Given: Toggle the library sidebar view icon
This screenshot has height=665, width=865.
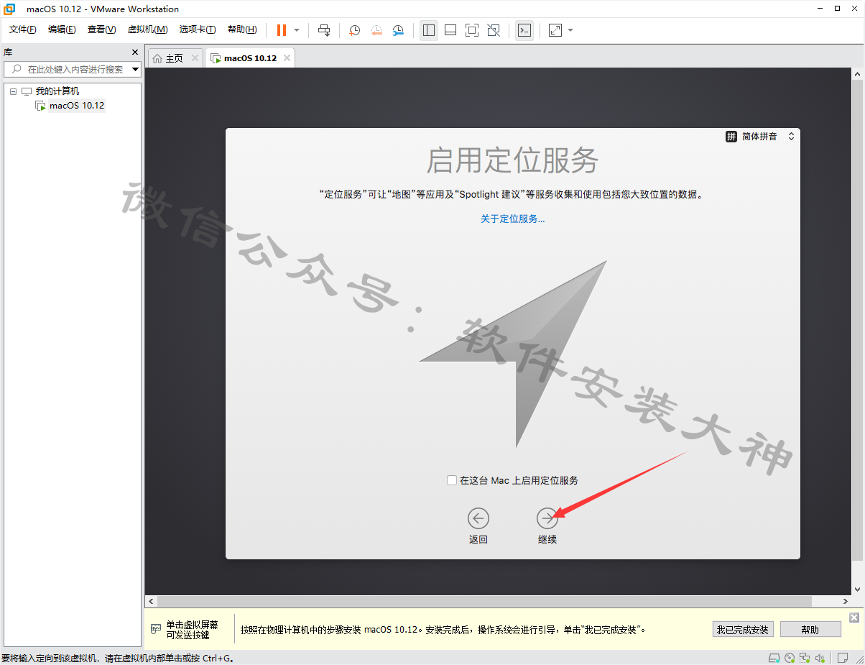Looking at the screenshot, I should coord(429,30).
